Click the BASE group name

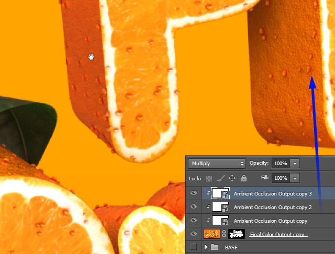(x=231, y=248)
